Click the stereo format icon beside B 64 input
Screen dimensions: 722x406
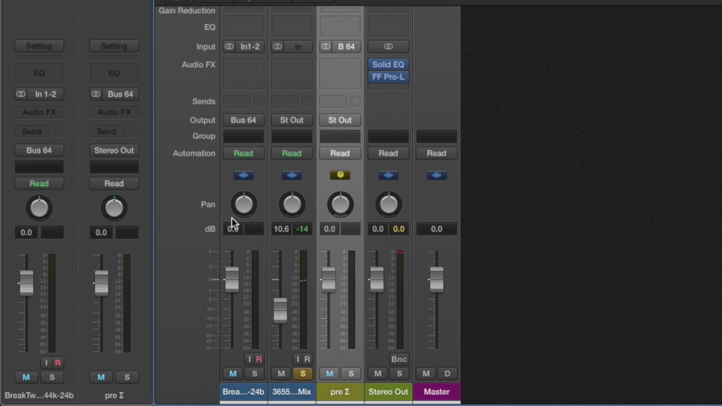point(326,47)
